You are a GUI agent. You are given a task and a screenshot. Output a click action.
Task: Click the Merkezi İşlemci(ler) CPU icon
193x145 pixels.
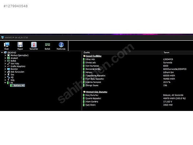(8, 55)
